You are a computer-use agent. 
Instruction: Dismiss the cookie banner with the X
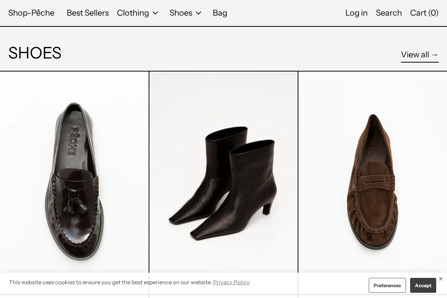(x=441, y=279)
